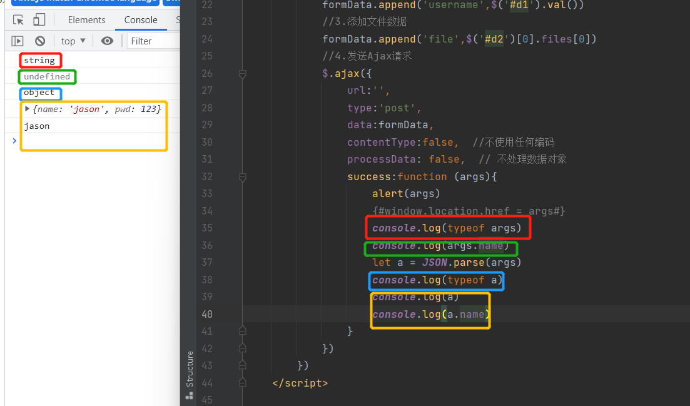Click the fold end marker at line 43

tap(243, 365)
